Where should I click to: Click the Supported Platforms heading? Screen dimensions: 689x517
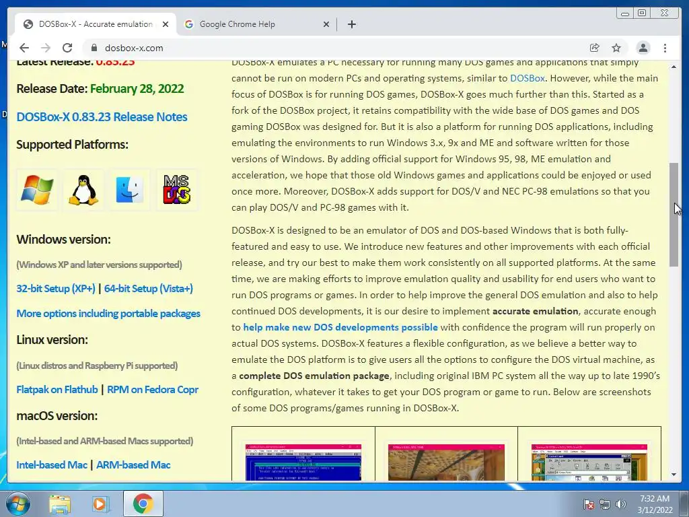pos(72,145)
